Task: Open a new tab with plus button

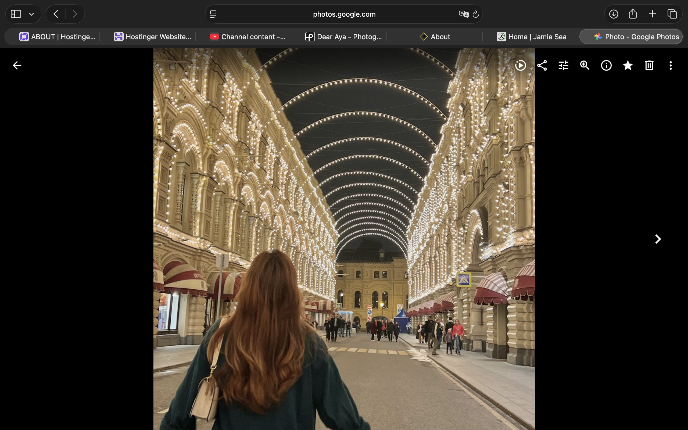Action: point(653,14)
